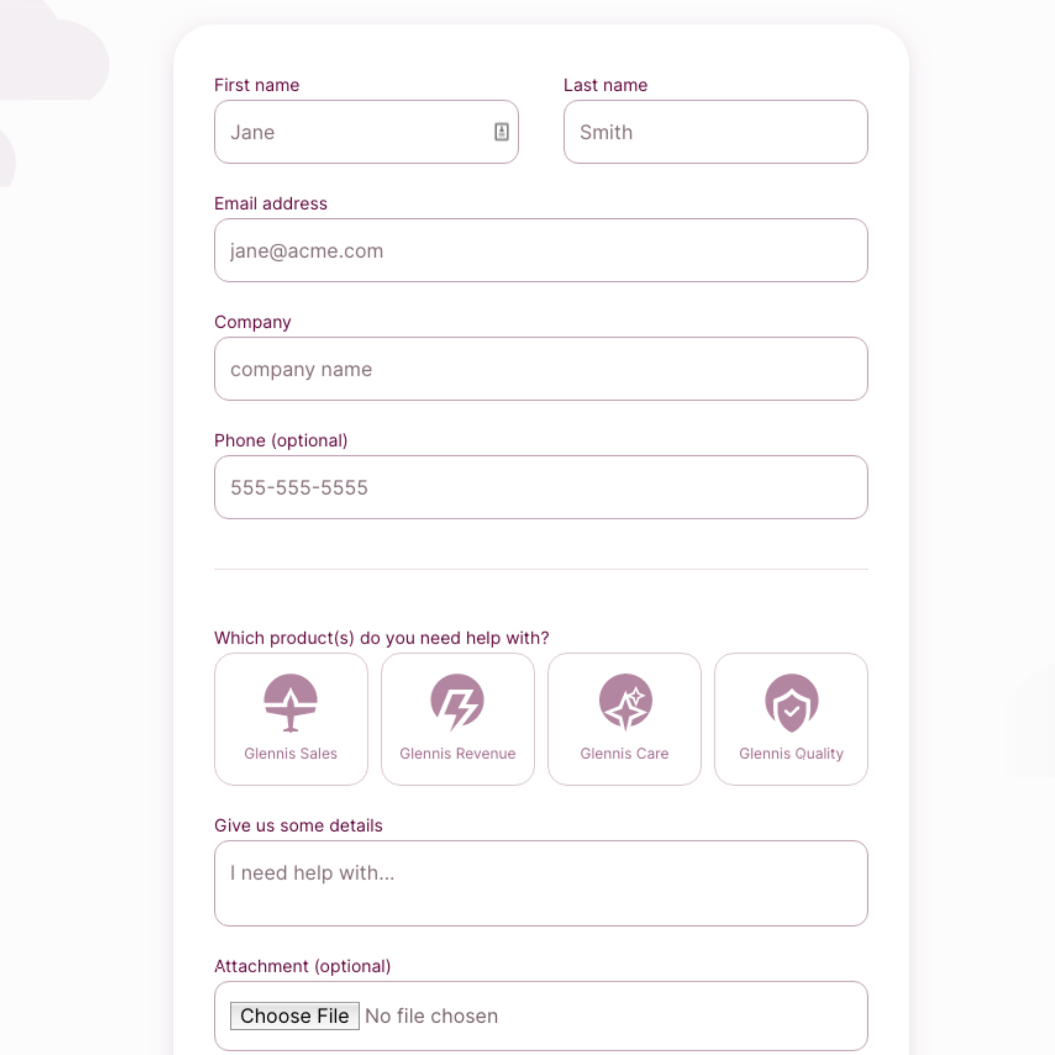This screenshot has width=1055, height=1055.
Task: Click the autofill contact icon in First name
Action: [501, 131]
